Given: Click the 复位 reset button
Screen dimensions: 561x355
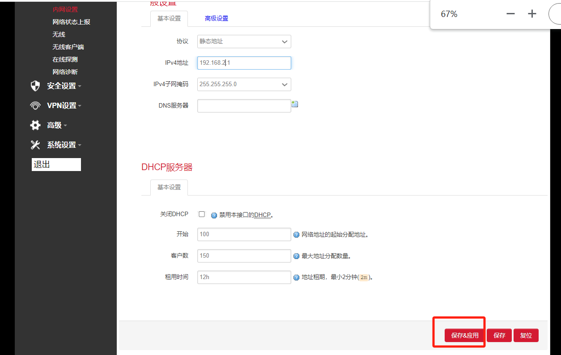Looking at the screenshot, I should point(526,335).
